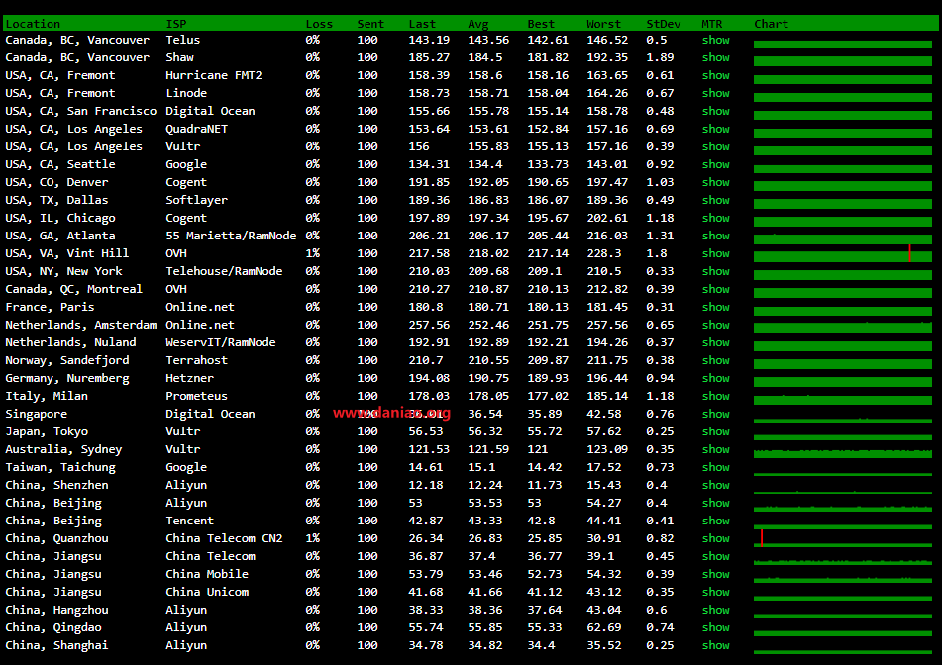Click the Worst column header

[x=603, y=24]
